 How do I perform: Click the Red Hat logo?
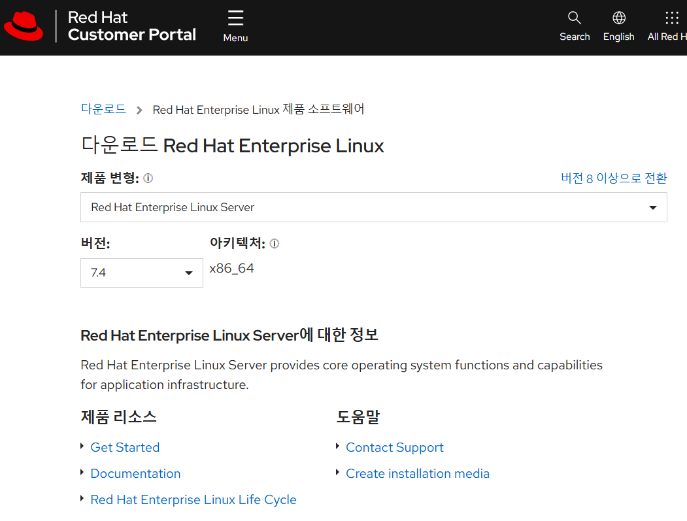24,26
